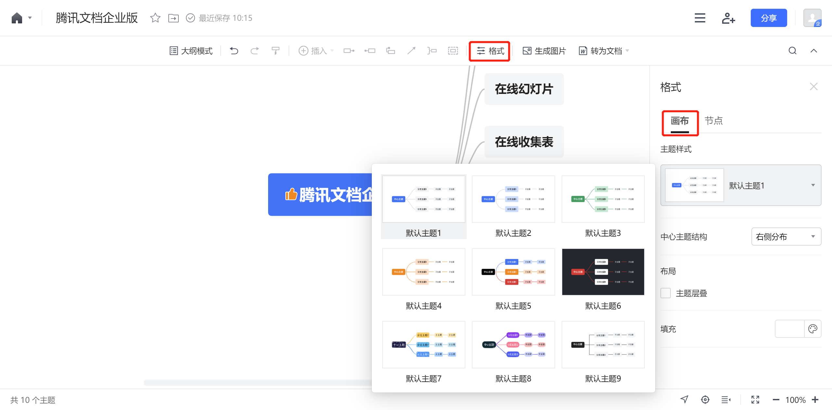The width and height of the screenshot is (832, 410).
Task: Click the star favorite icon
Action: click(x=155, y=18)
